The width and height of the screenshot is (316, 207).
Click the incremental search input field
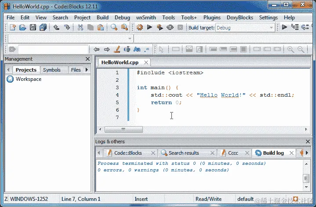coord(53,49)
